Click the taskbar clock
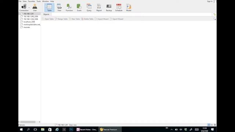The height and width of the screenshot is (132, 235). 205,129
